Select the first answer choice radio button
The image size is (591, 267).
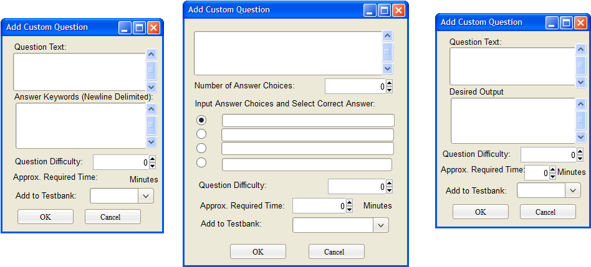click(201, 120)
